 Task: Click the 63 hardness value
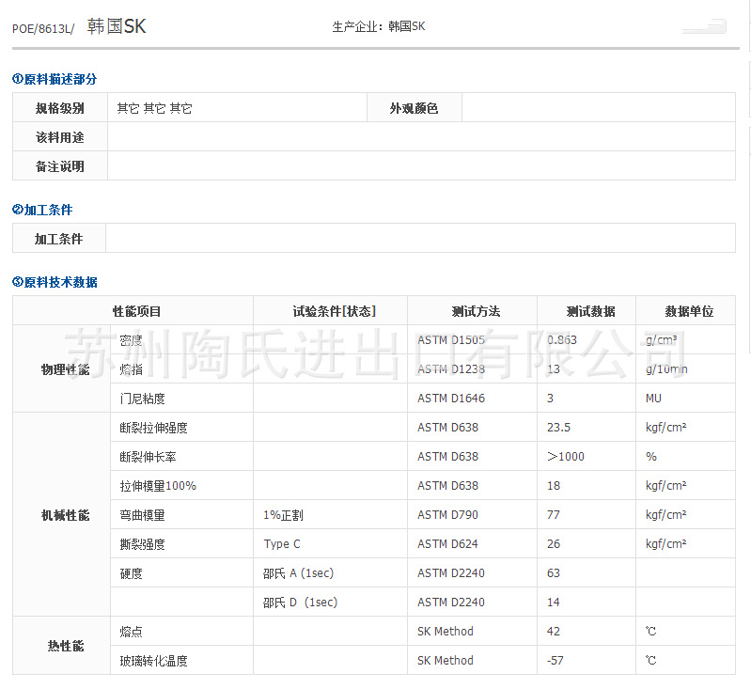click(554, 573)
